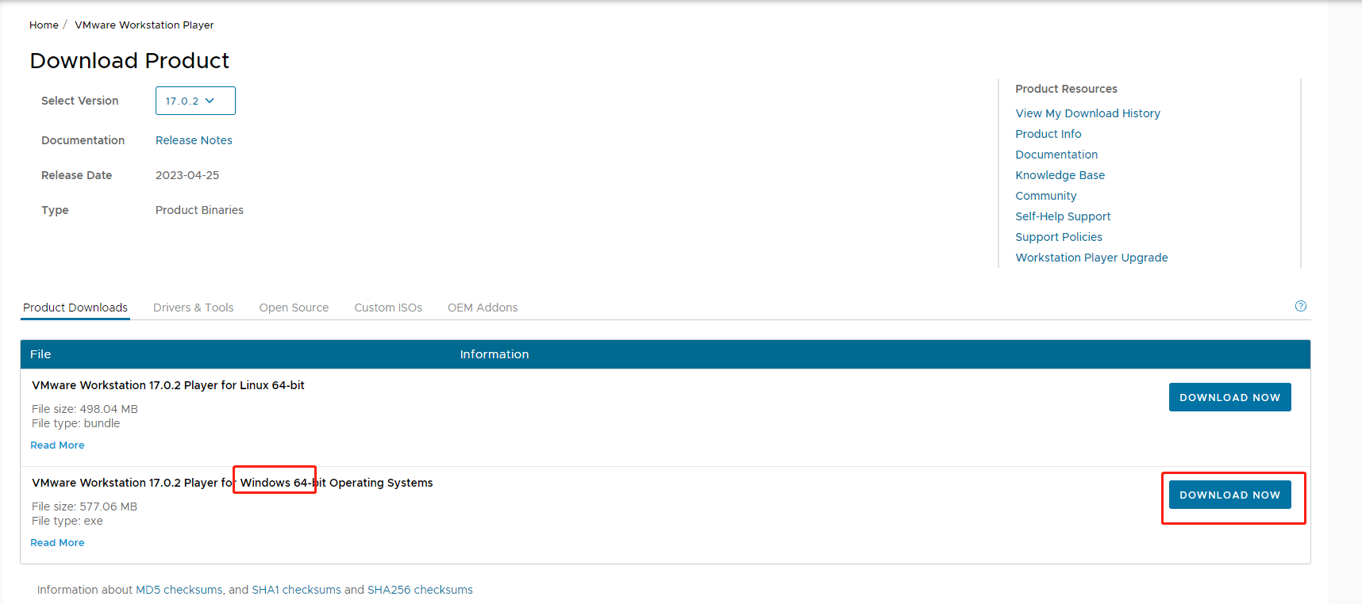This screenshot has width=1362, height=604.
Task: Visit the Knowledge Base link
Action: [1060, 175]
